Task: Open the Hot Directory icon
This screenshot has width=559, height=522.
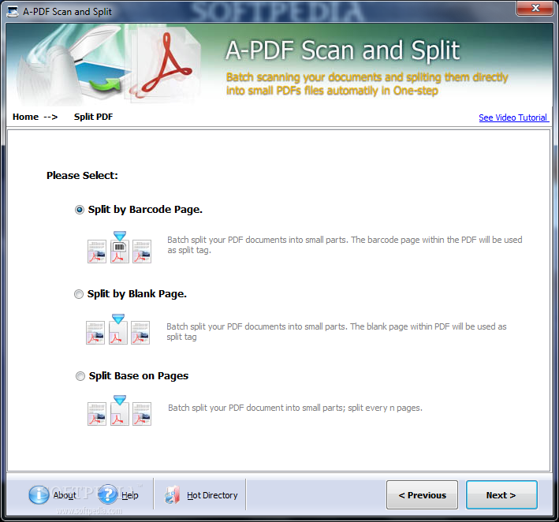Action: point(173,495)
